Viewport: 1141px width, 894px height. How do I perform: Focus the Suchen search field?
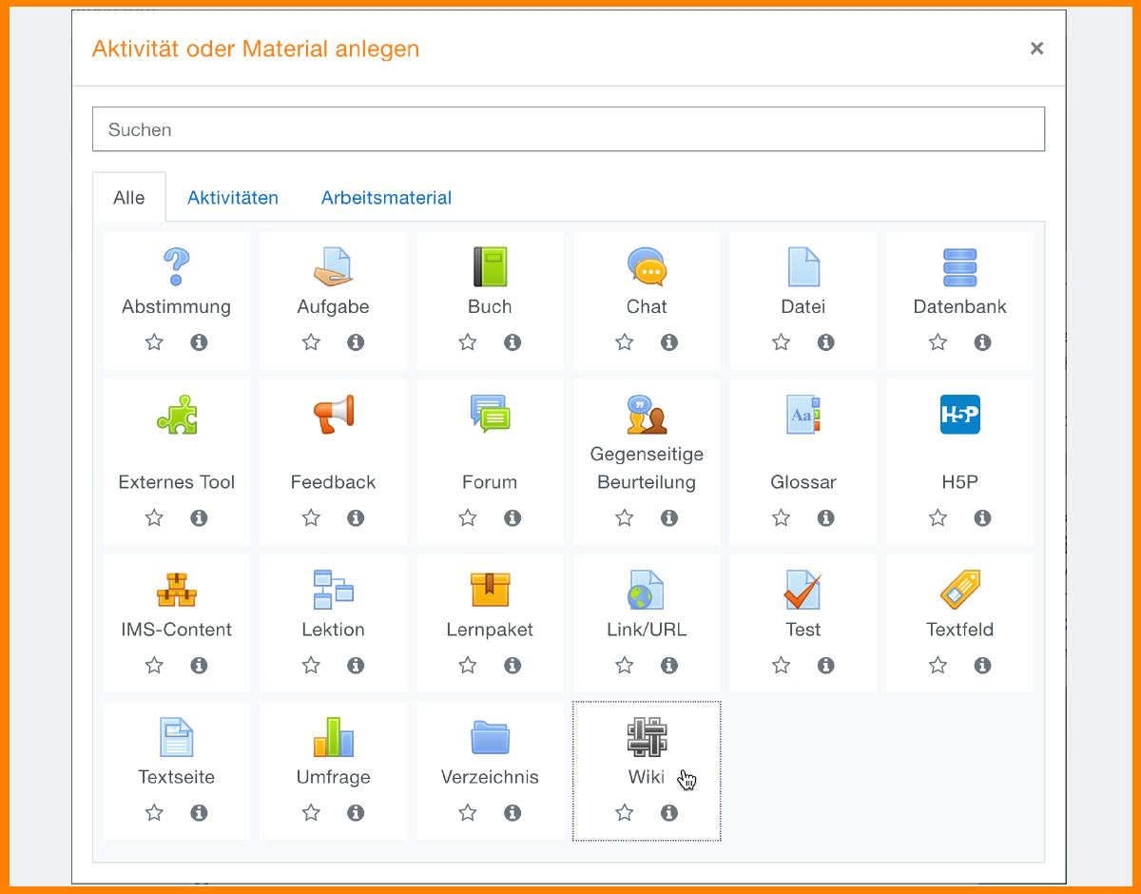click(x=568, y=129)
